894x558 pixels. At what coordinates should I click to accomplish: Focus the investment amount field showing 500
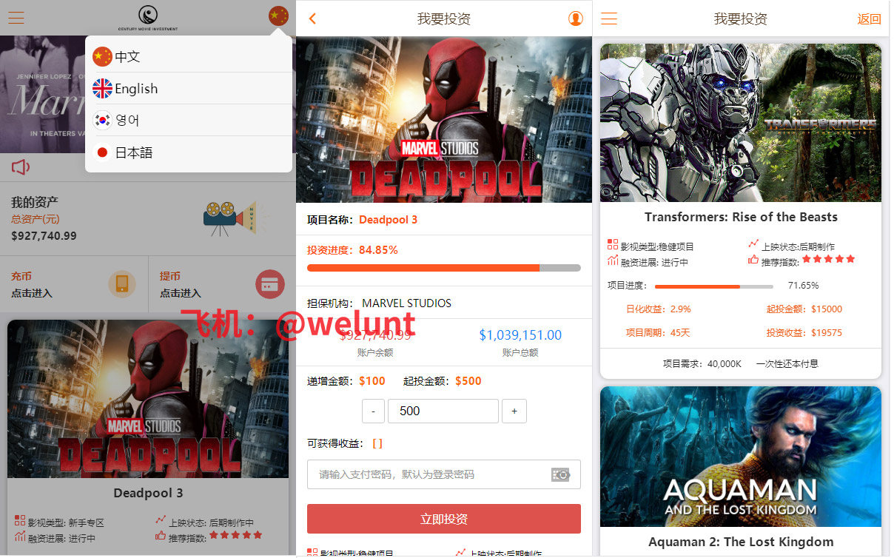click(443, 411)
